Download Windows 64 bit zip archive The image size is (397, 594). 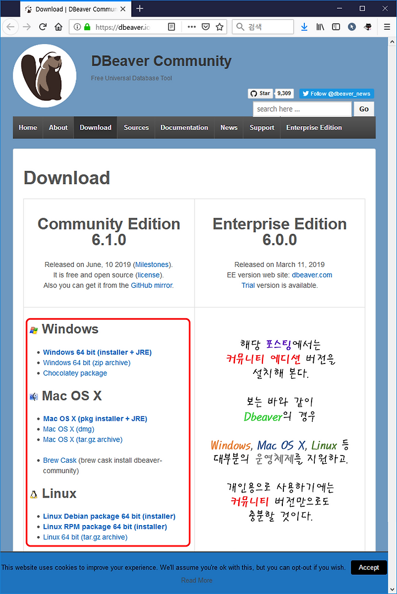(87, 363)
